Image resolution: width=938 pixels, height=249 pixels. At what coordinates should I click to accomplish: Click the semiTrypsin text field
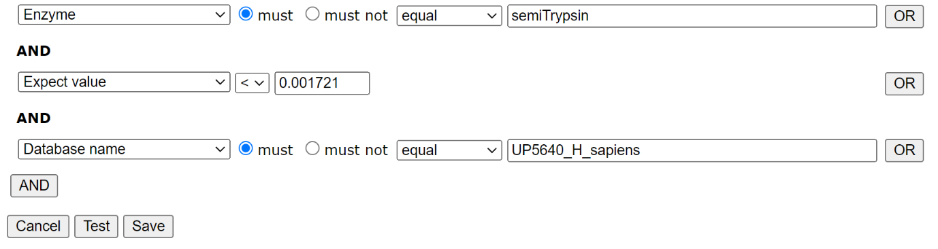(692, 16)
